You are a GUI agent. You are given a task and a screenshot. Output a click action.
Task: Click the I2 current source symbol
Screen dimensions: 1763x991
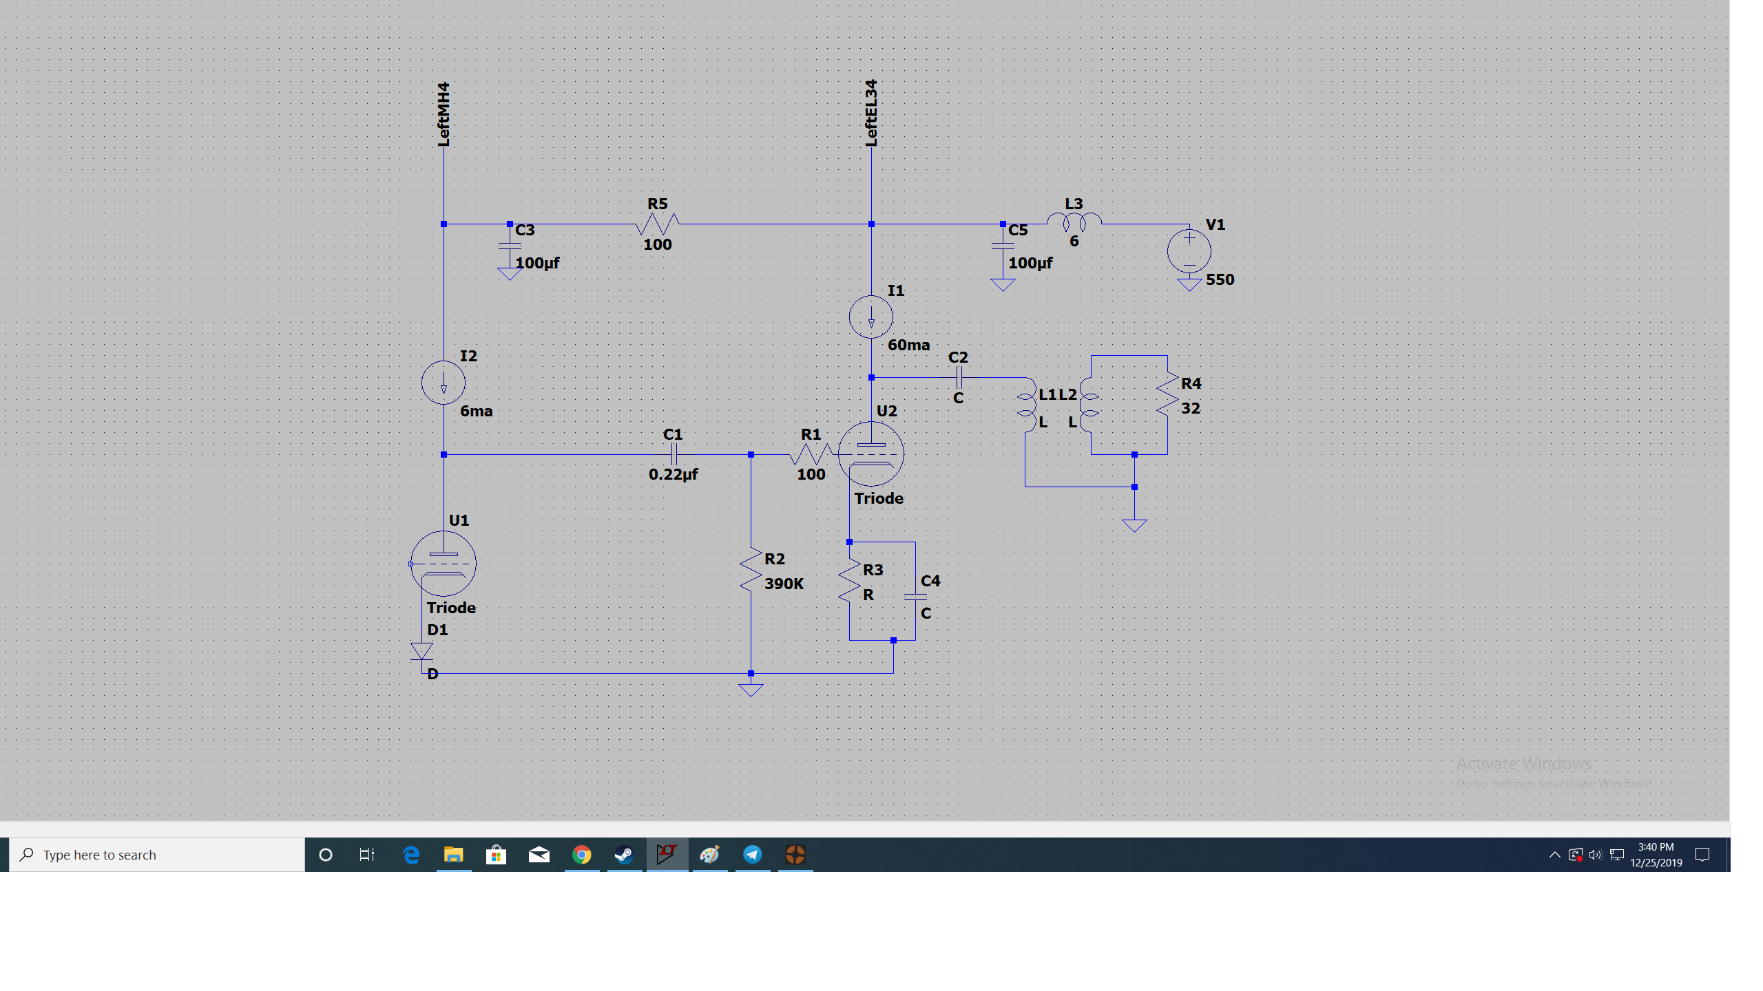444,383
